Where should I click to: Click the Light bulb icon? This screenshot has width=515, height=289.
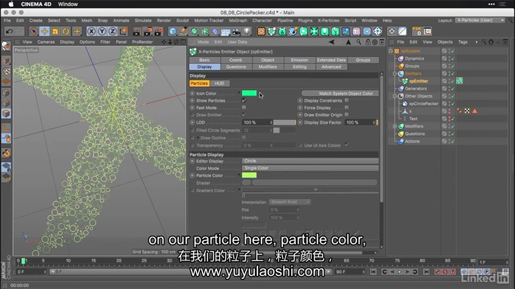click(247, 32)
